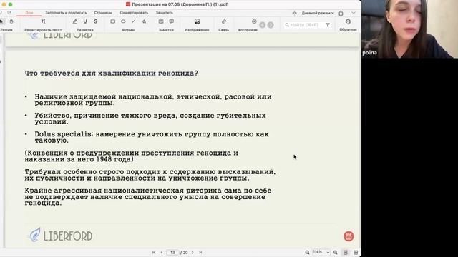Select the highlighter markup tool

[74, 21]
